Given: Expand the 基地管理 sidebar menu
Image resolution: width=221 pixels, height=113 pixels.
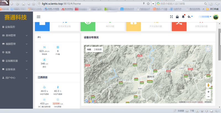Looking at the screenshot, I should (16, 36).
